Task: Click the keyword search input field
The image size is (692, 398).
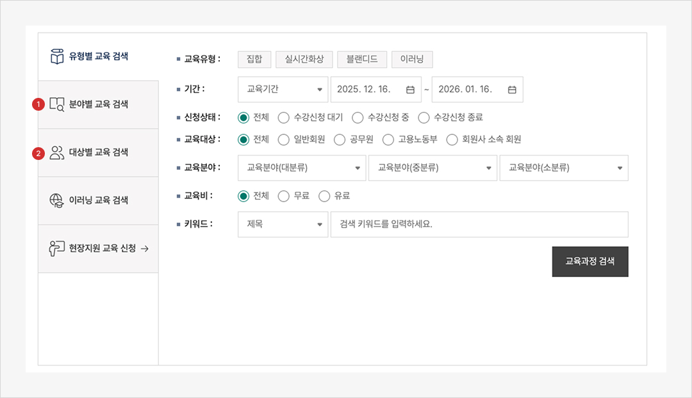Action: click(x=479, y=225)
